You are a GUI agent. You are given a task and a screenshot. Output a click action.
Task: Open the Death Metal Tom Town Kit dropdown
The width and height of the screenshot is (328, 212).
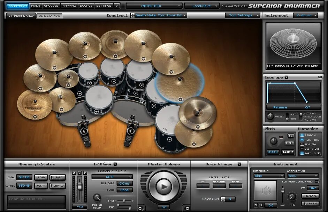(161, 15)
